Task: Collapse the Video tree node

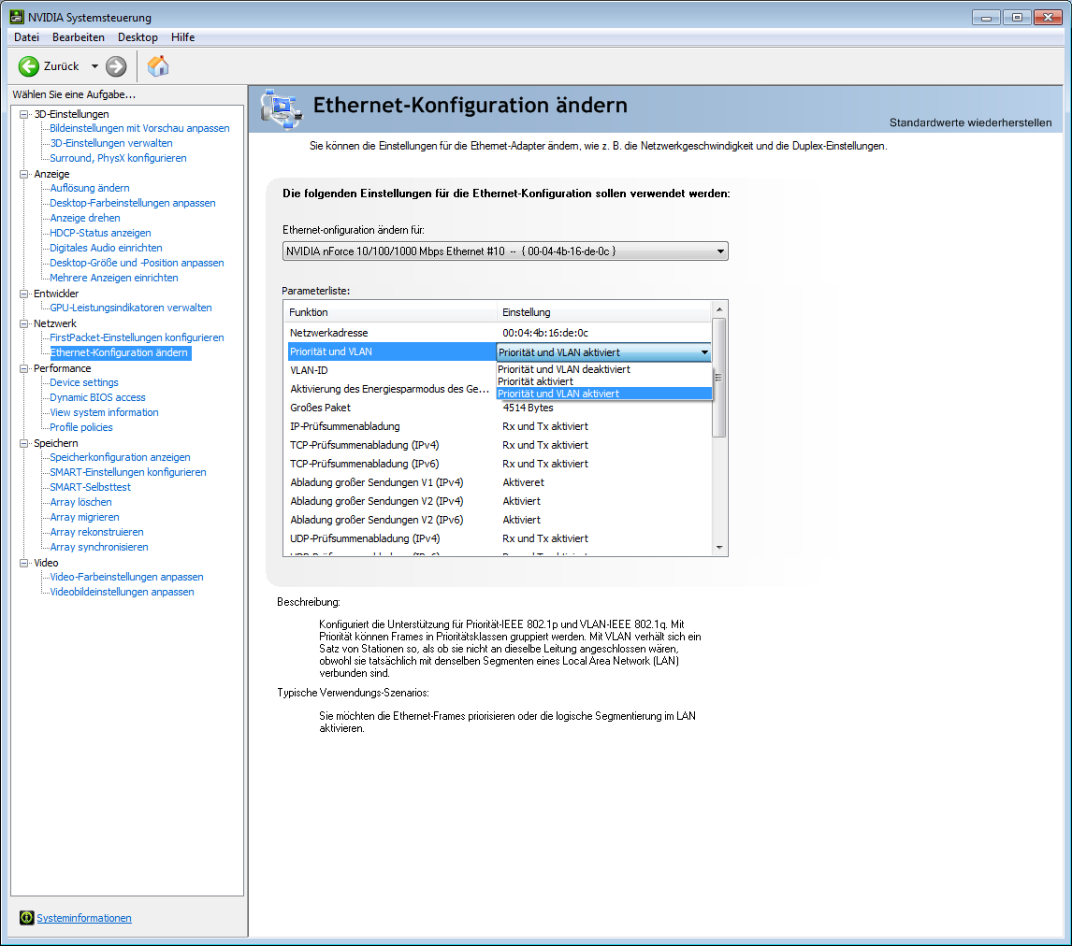Action: (24, 562)
